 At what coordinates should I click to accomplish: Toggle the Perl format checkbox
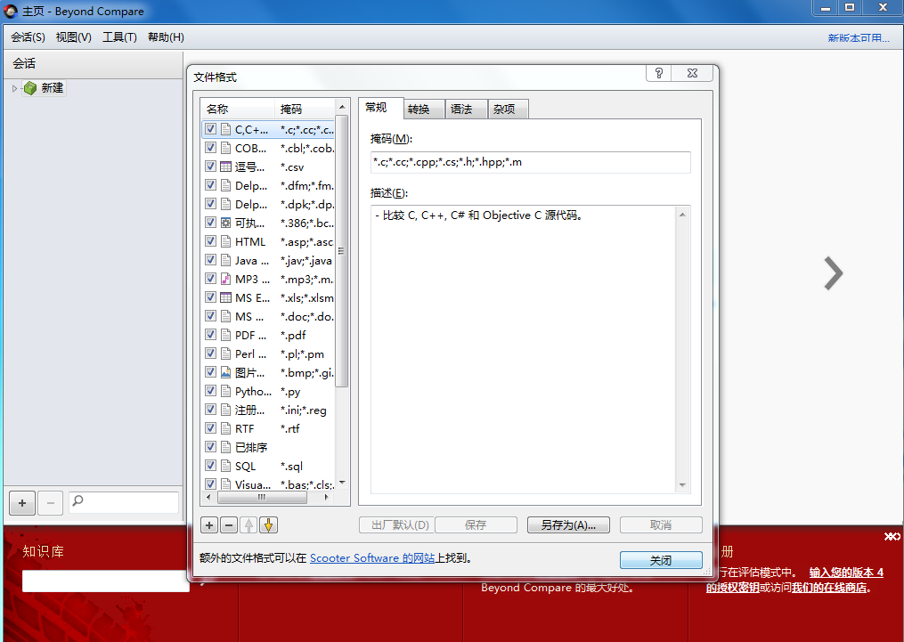coord(210,354)
